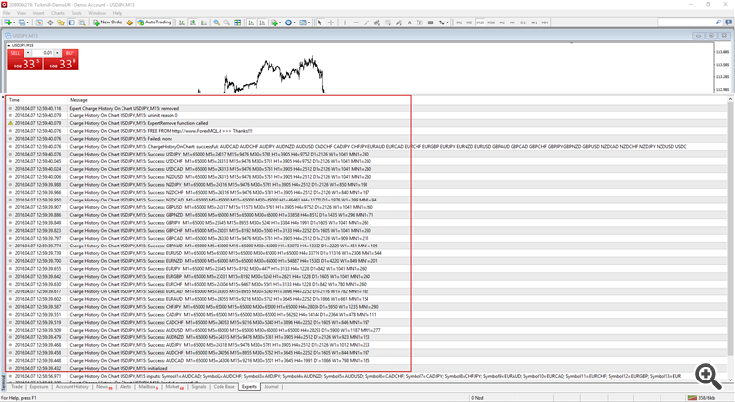Select the Text 'A' tool
735x402 pixels.
[x=410, y=22]
